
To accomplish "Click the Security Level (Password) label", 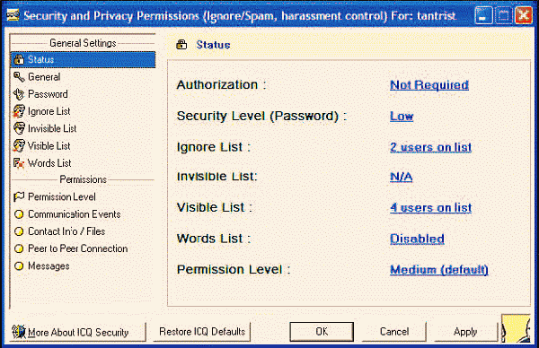I will [261, 116].
